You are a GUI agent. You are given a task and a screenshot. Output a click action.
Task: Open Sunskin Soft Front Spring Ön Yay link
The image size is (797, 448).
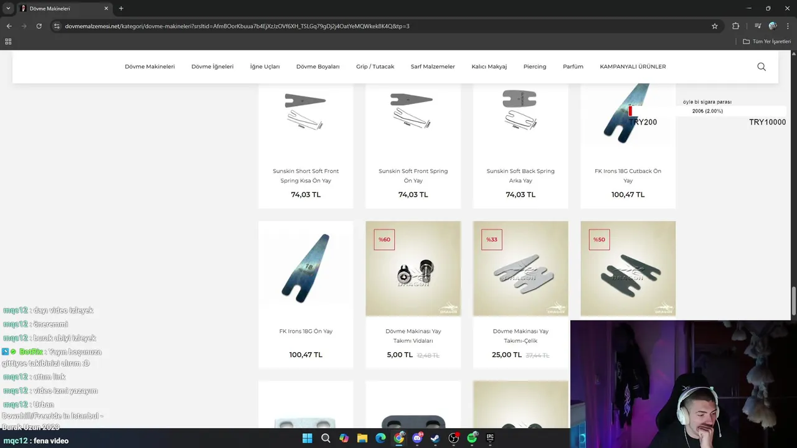(x=413, y=175)
